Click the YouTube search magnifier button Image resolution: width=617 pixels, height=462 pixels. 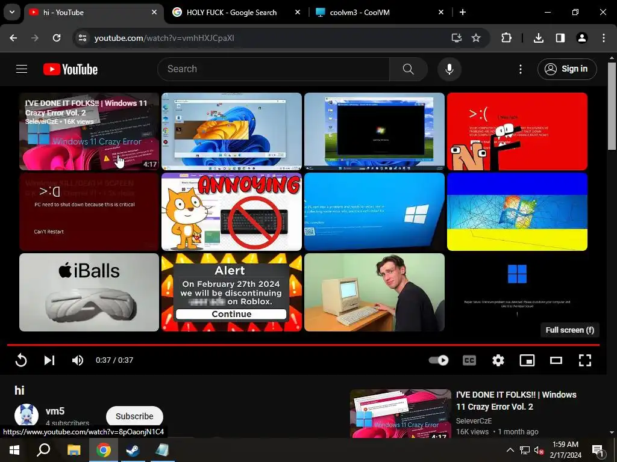408,69
